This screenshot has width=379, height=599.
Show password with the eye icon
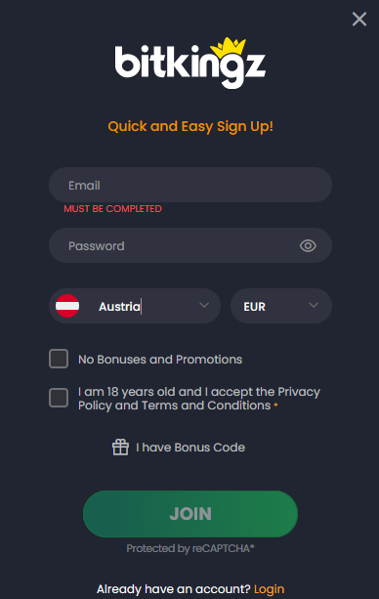[308, 245]
